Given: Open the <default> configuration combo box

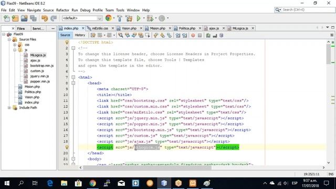Looking at the screenshot, I should tap(82, 18).
